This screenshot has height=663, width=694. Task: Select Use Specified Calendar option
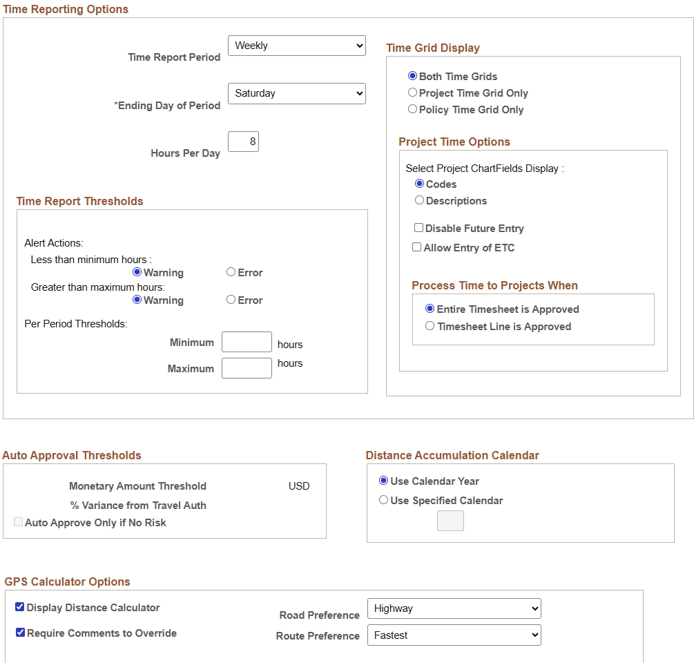coord(384,500)
